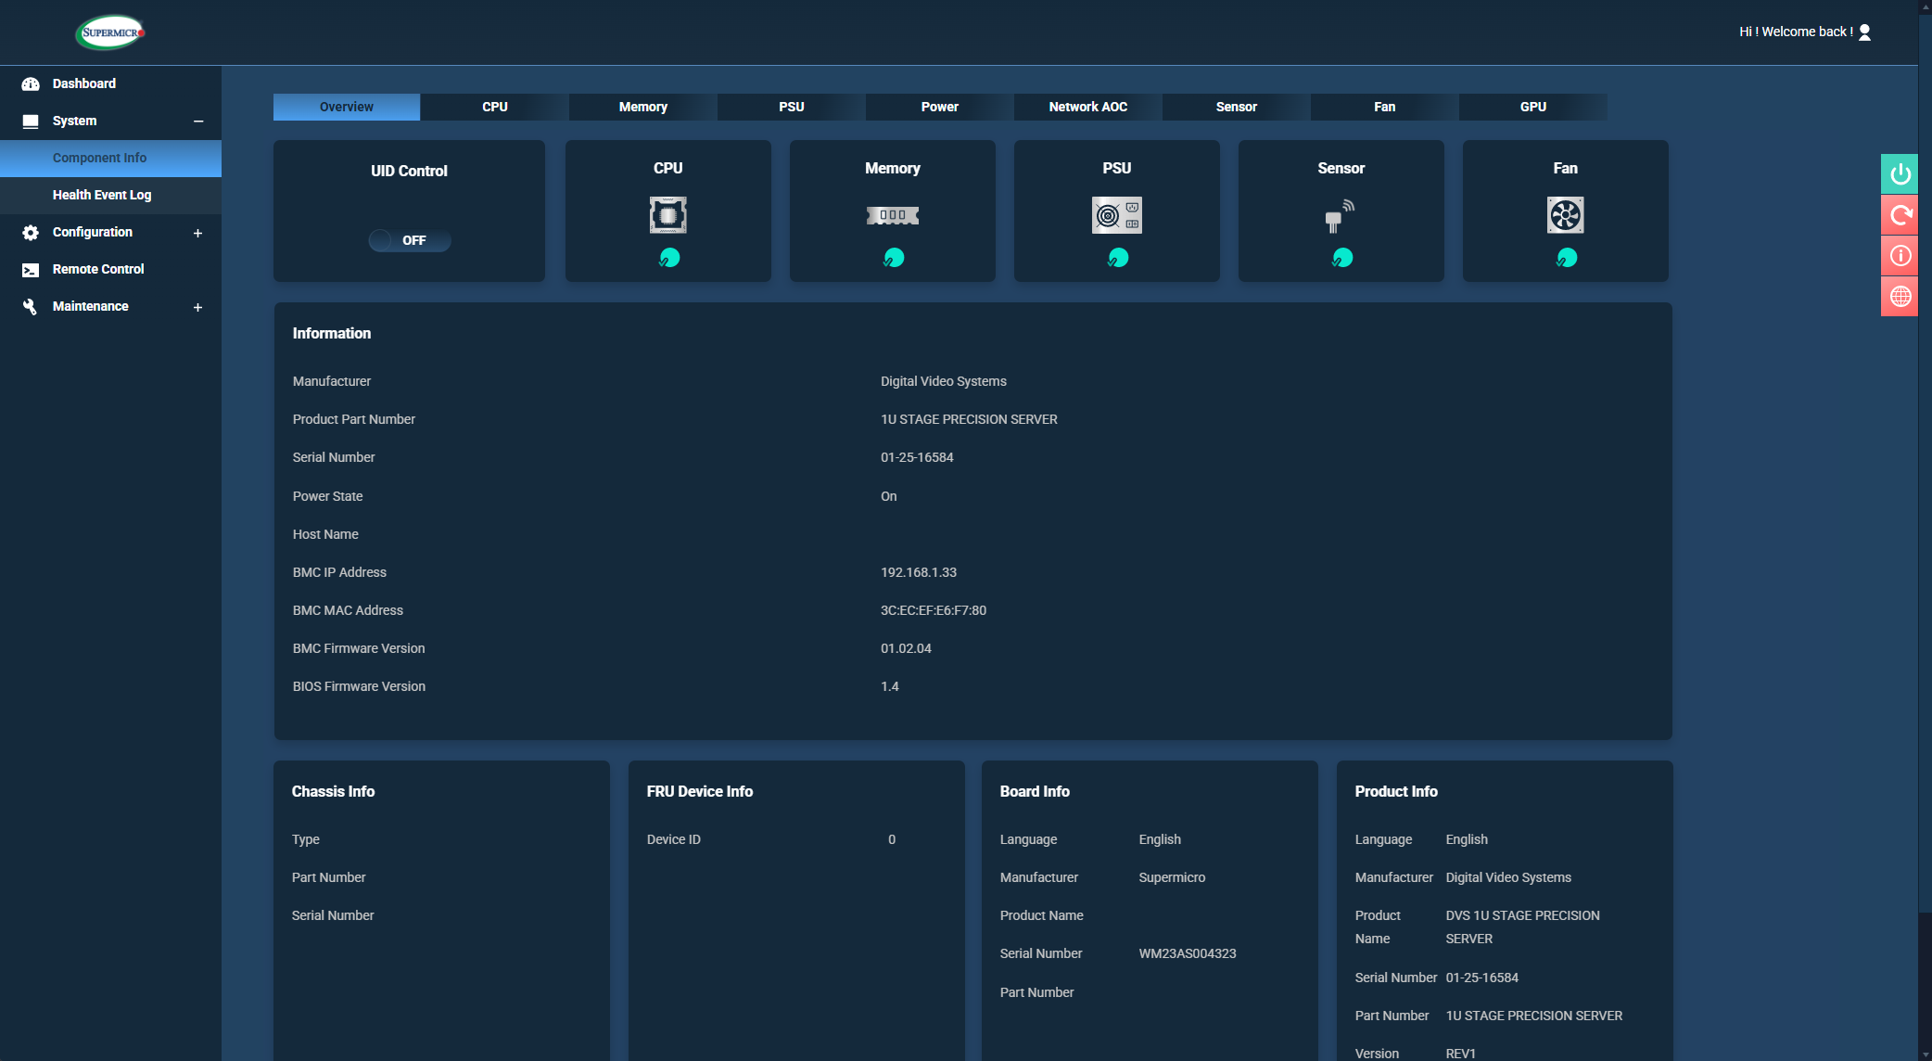Go to Remote Control page
This screenshot has width=1932, height=1061.
tap(98, 269)
